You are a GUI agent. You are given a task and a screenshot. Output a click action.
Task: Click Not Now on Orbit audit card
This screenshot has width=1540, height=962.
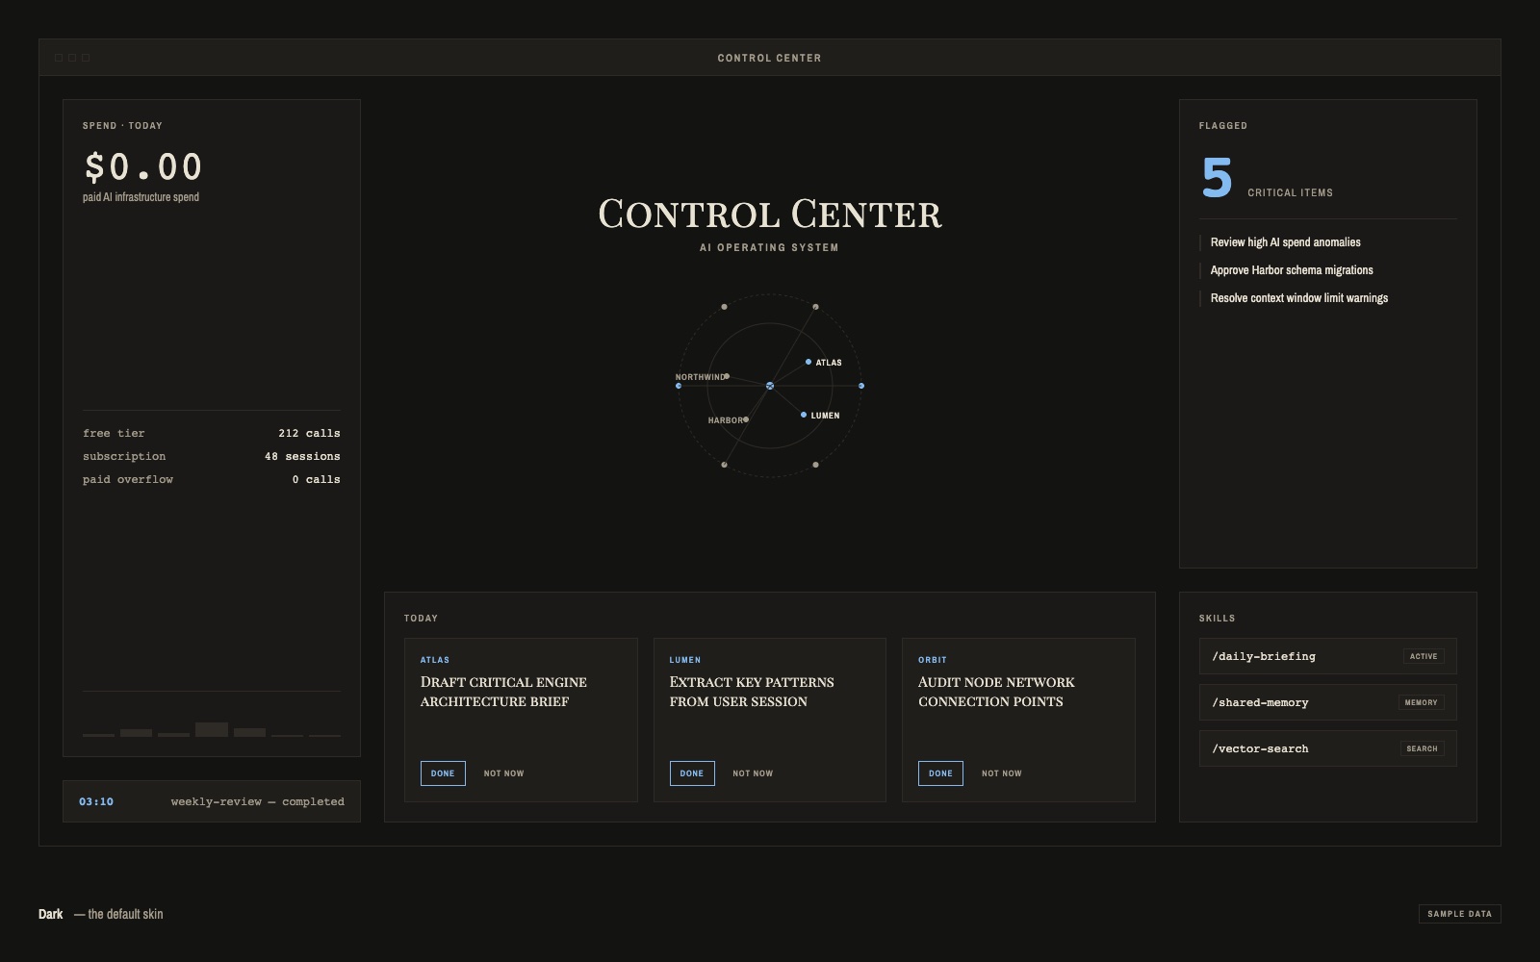(x=1002, y=773)
